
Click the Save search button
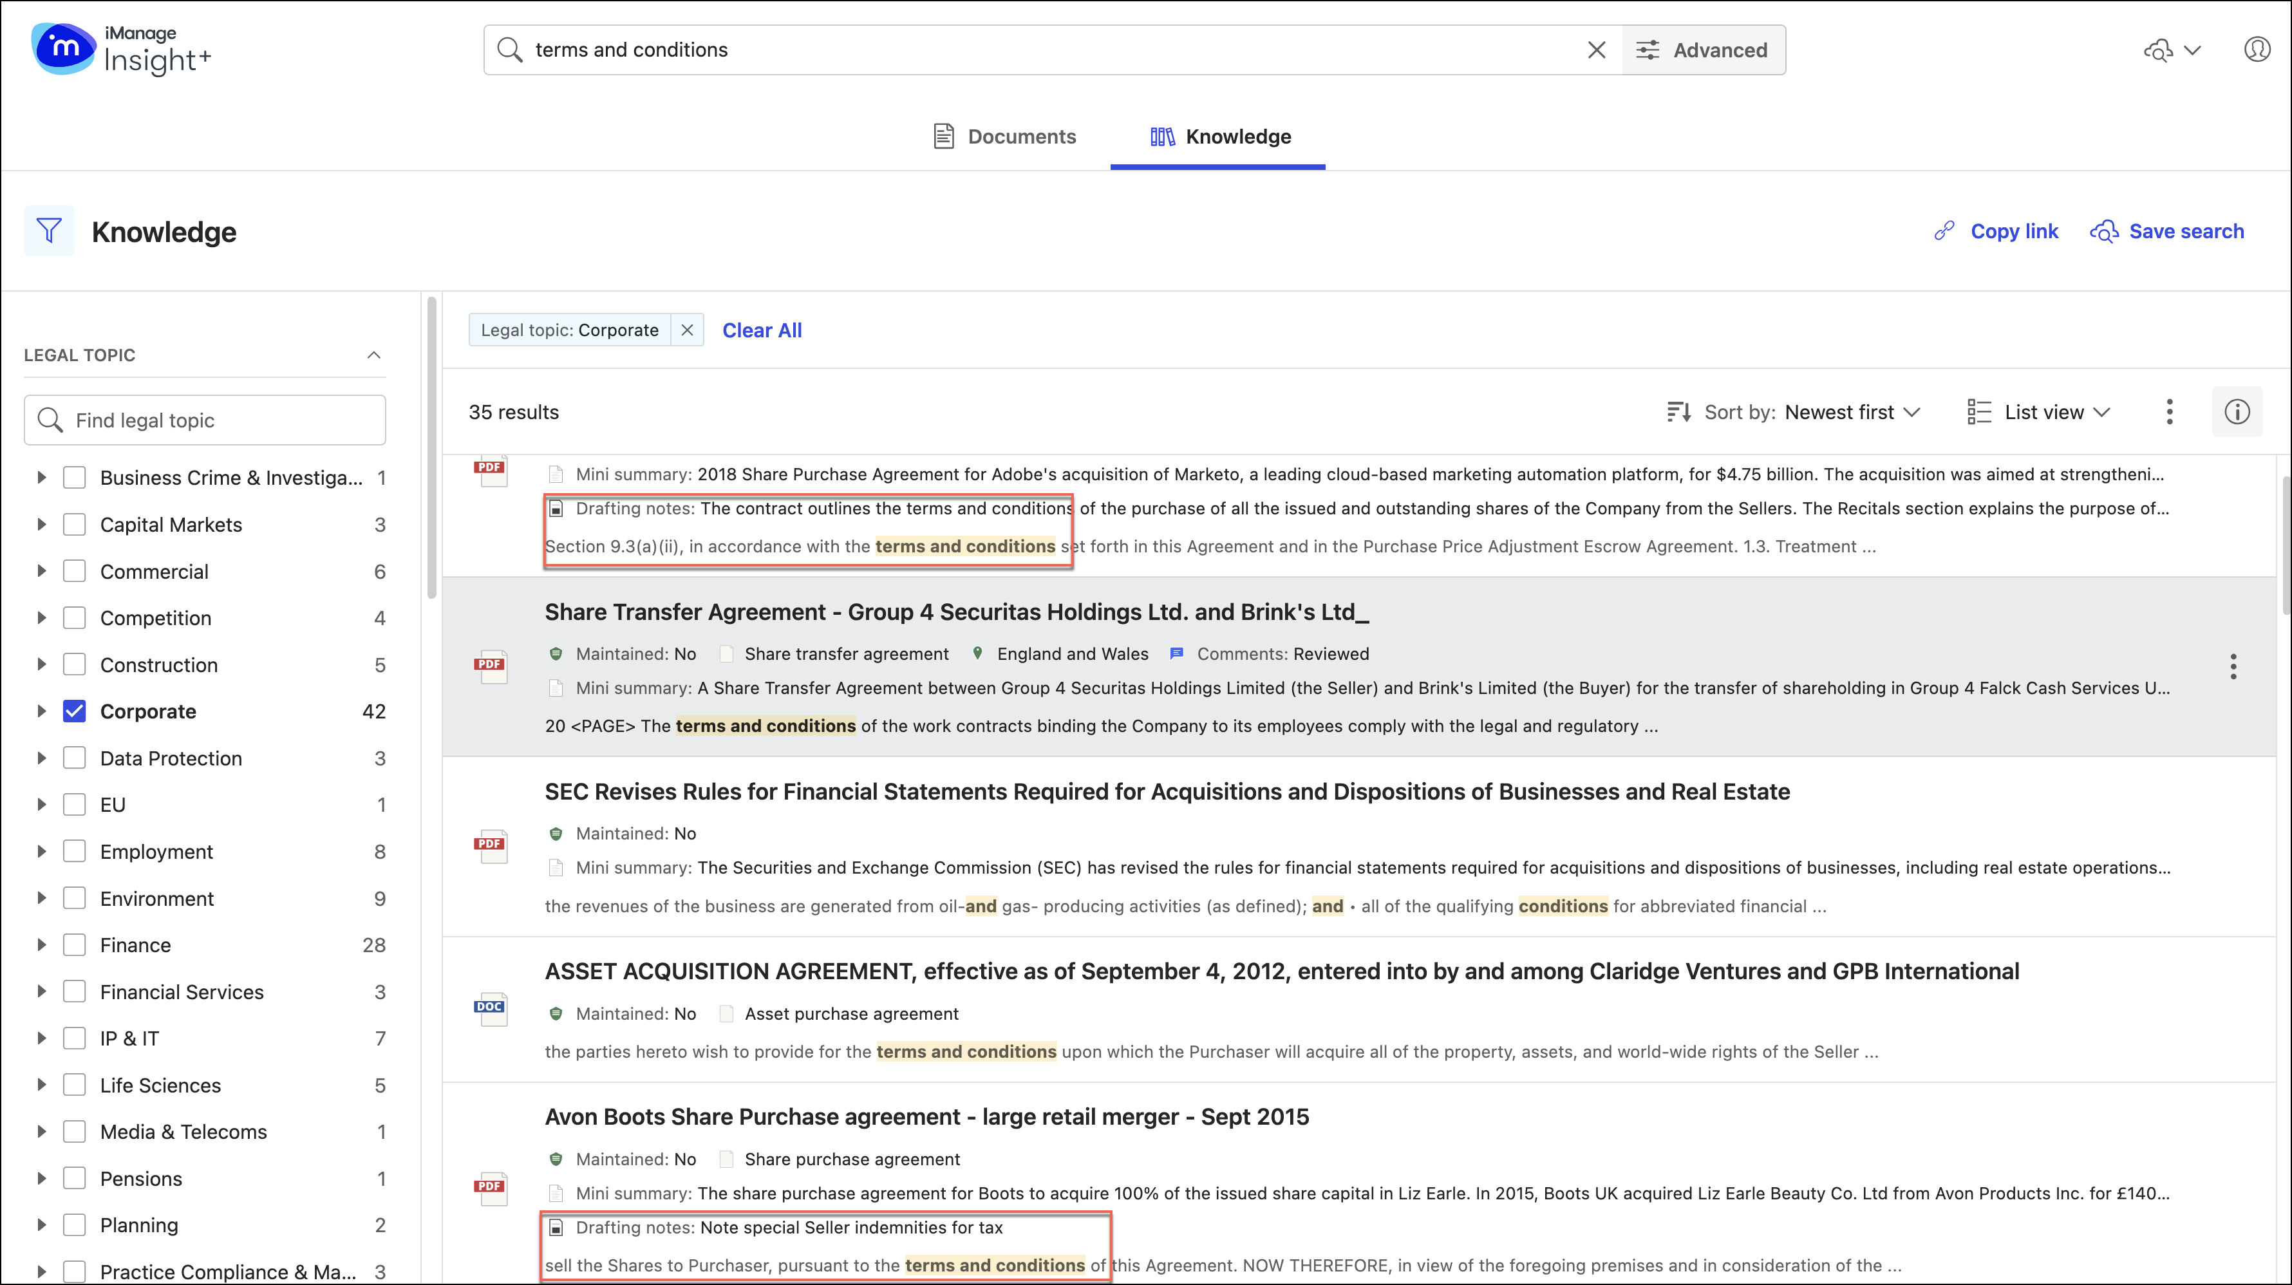coord(2168,231)
